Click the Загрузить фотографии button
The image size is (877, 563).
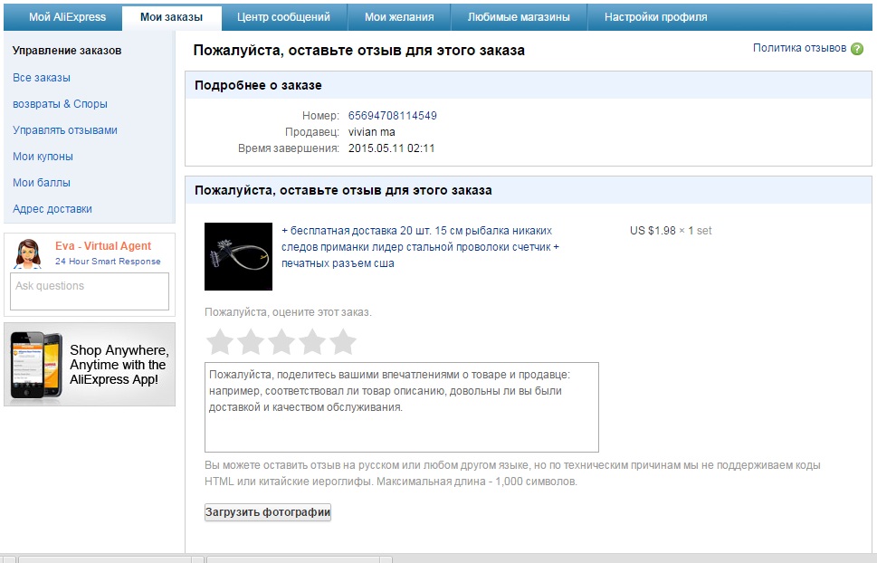click(268, 512)
